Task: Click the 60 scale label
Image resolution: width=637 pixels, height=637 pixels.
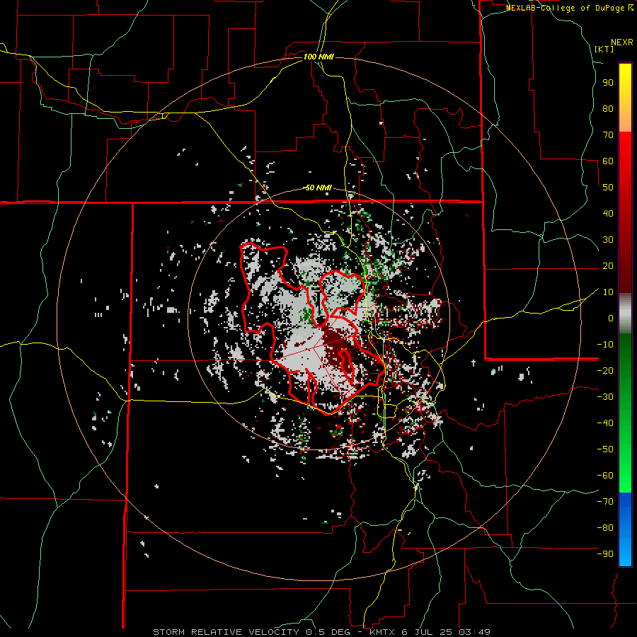Action: [608, 161]
